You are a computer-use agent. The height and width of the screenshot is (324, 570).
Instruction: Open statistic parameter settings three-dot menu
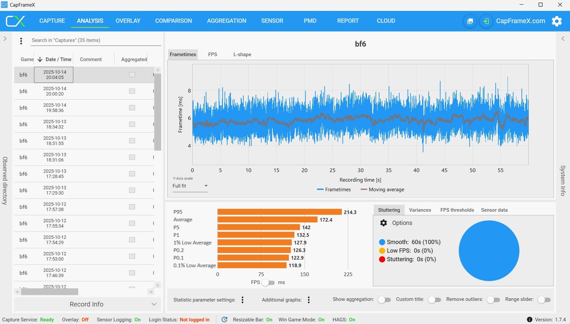(242, 300)
